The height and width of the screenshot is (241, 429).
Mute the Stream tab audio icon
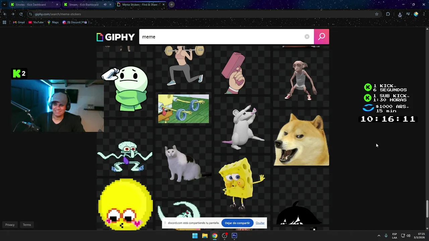coord(105,5)
